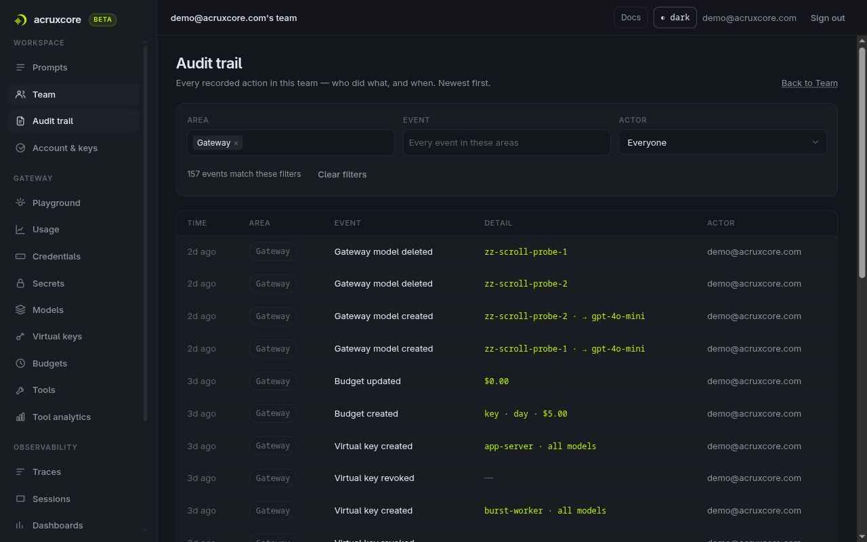867x542 pixels.
Task: Click the Budget updated event
Action: pyautogui.click(x=368, y=381)
